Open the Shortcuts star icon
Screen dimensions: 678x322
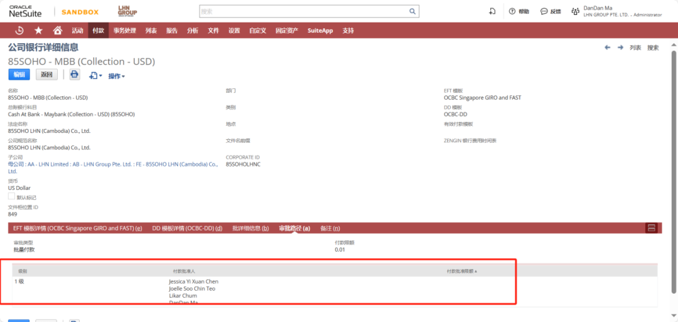[38, 31]
